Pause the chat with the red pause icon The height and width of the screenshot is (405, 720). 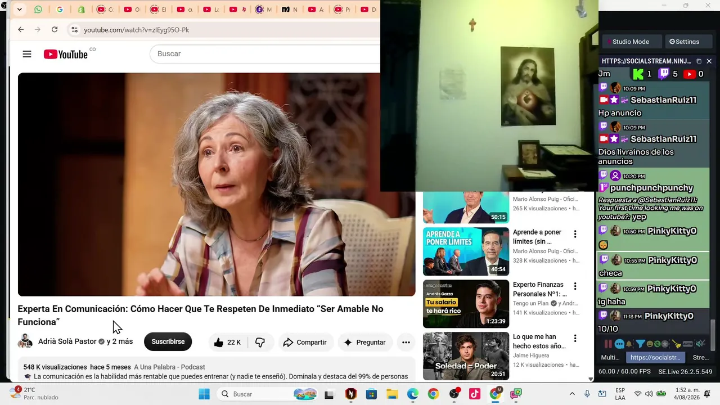[608, 344]
